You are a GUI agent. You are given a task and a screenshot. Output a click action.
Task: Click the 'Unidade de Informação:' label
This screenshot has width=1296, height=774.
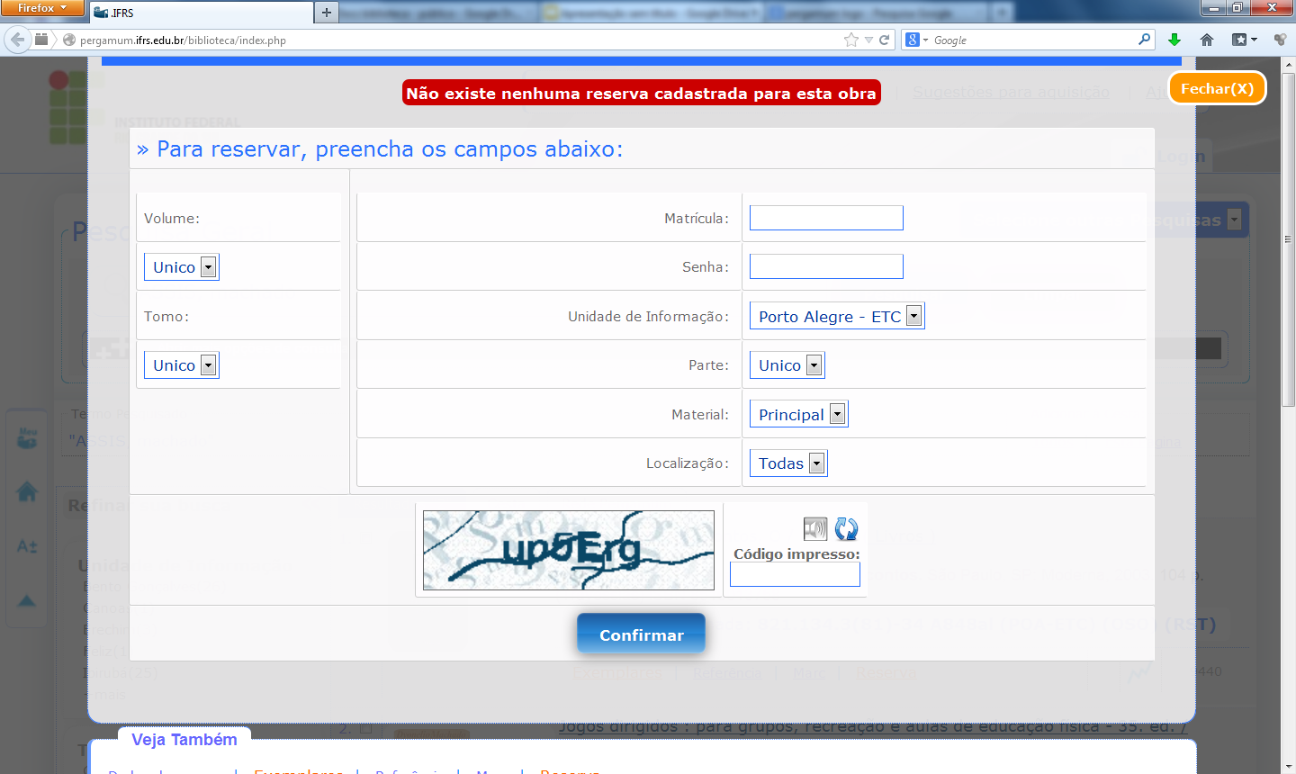pyautogui.click(x=648, y=317)
